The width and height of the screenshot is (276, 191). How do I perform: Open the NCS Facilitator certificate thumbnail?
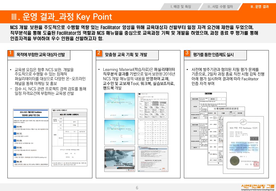(243, 145)
